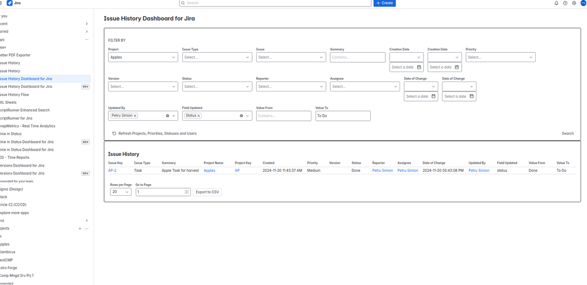Open the first Creation Date calendar icon

click(419, 67)
